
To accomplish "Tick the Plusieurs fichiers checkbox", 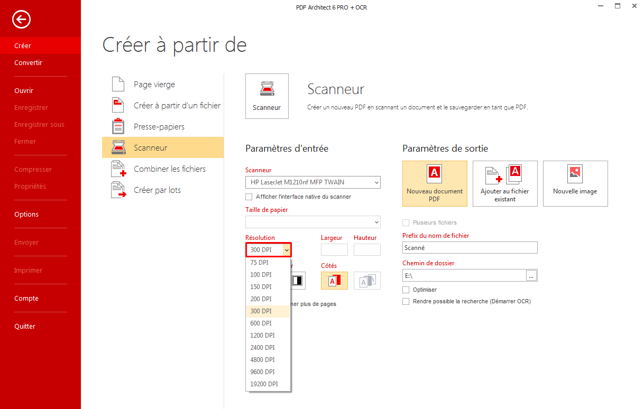I will 406,222.
